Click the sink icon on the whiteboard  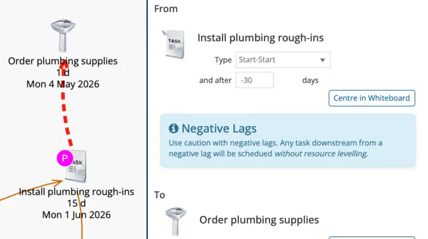(x=63, y=34)
